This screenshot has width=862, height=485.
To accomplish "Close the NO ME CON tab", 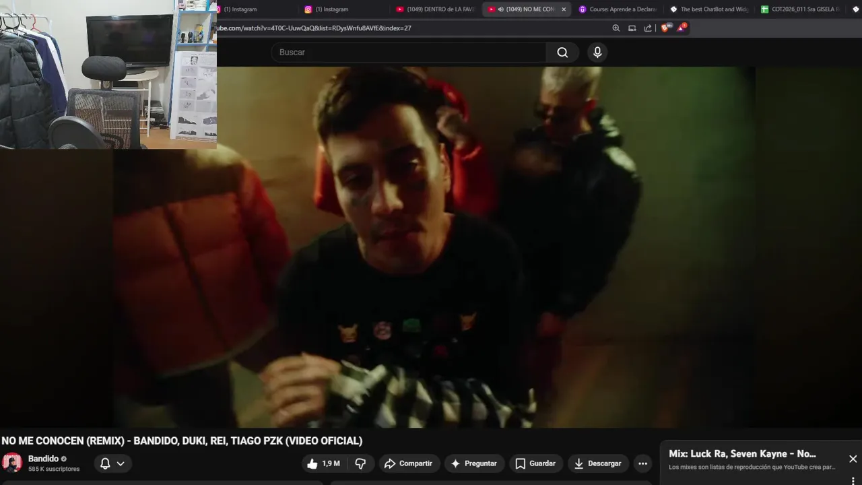I will [x=564, y=9].
